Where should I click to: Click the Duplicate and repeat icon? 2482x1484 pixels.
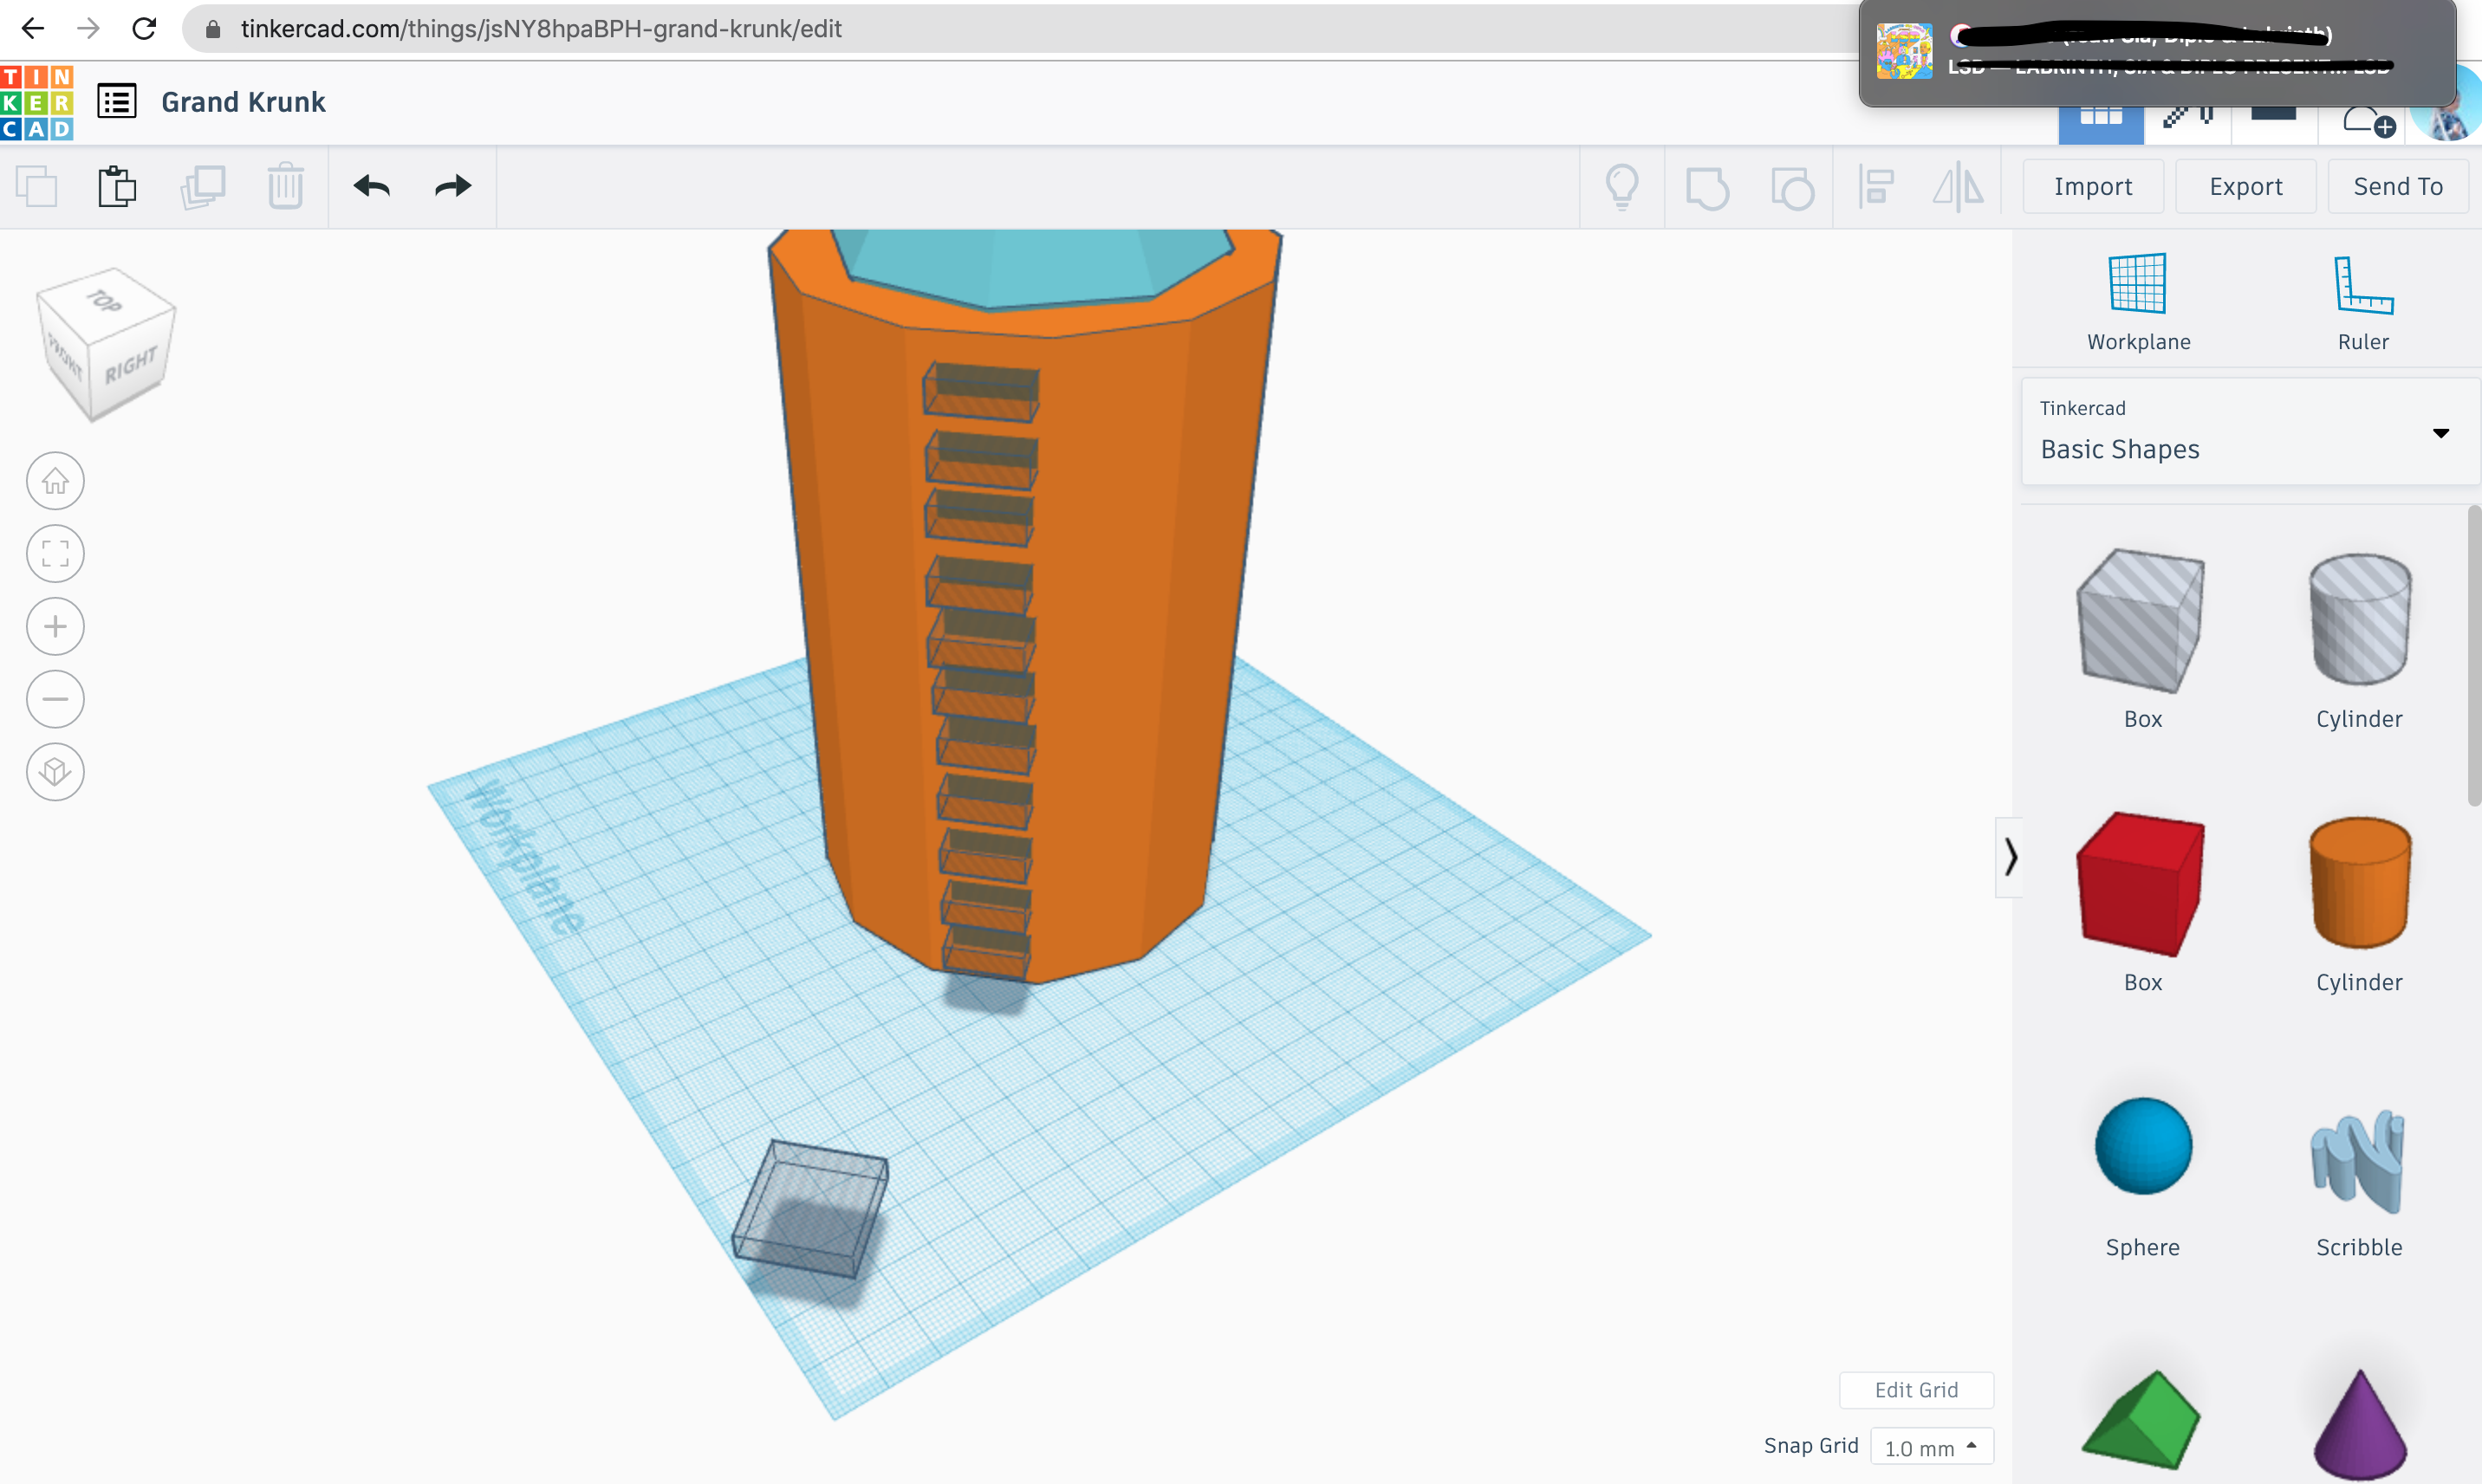pyautogui.click(x=202, y=187)
